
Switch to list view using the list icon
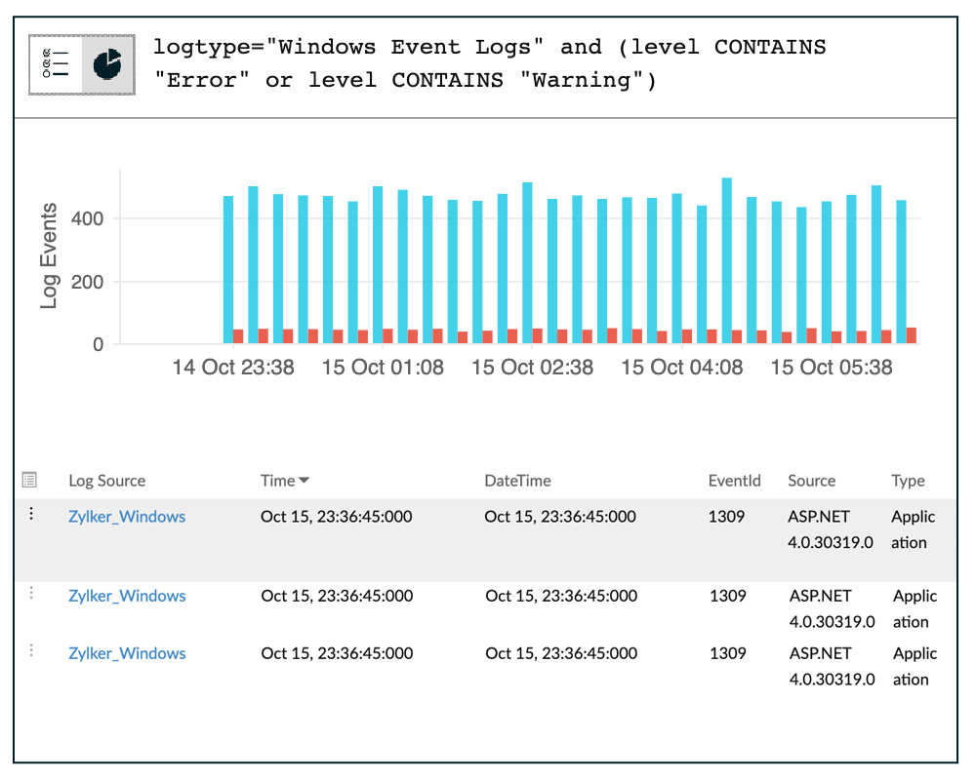pos(57,65)
